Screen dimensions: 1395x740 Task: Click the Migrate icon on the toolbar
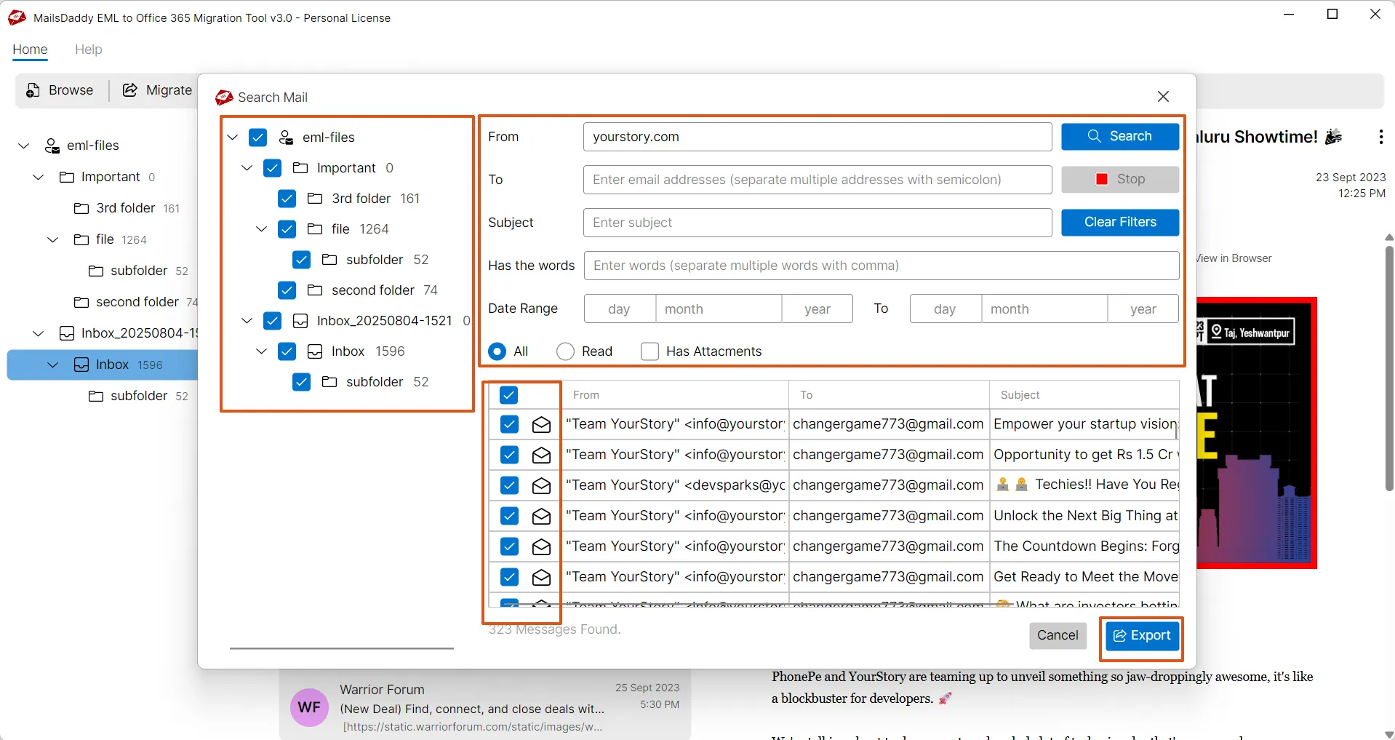130,90
